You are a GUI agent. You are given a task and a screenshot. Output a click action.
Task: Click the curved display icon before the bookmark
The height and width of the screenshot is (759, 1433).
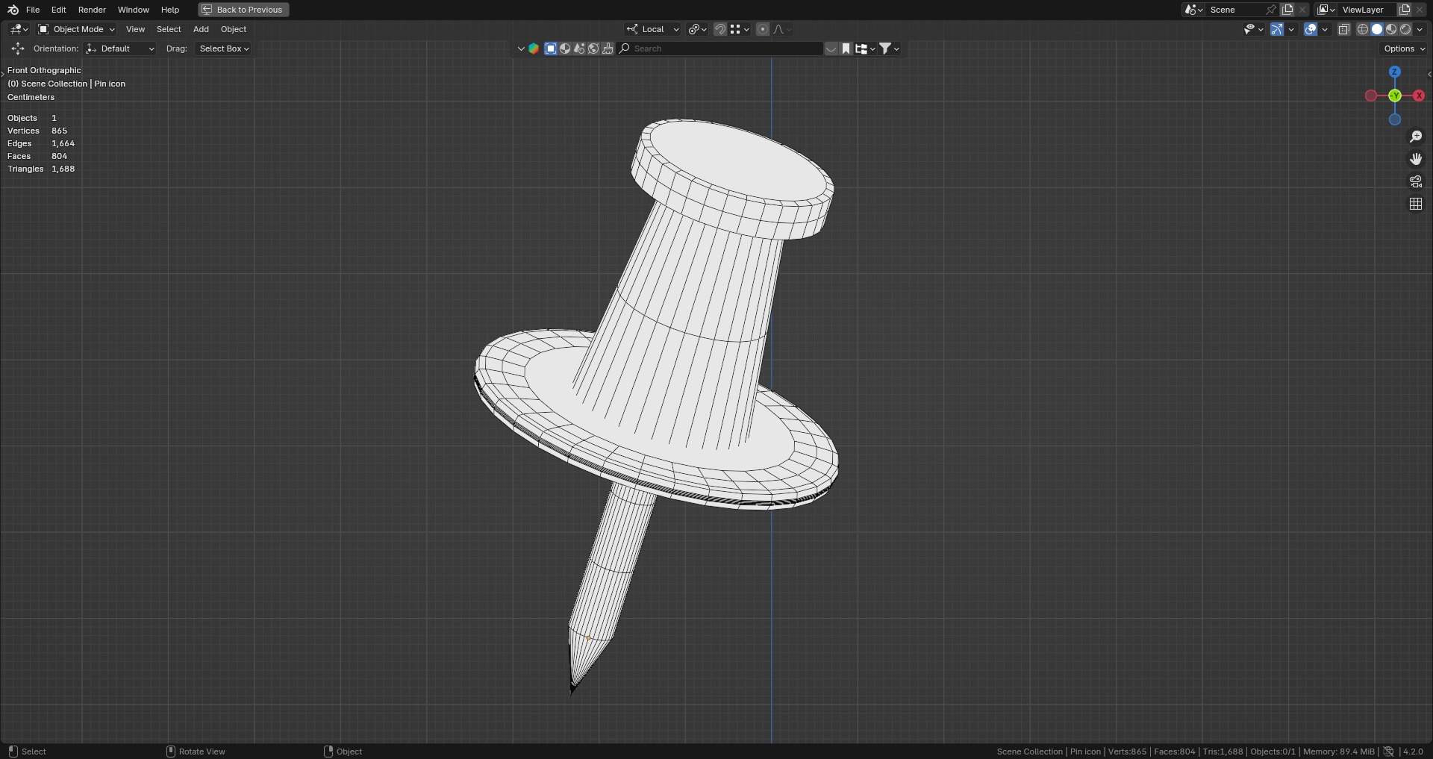click(831, 49)
